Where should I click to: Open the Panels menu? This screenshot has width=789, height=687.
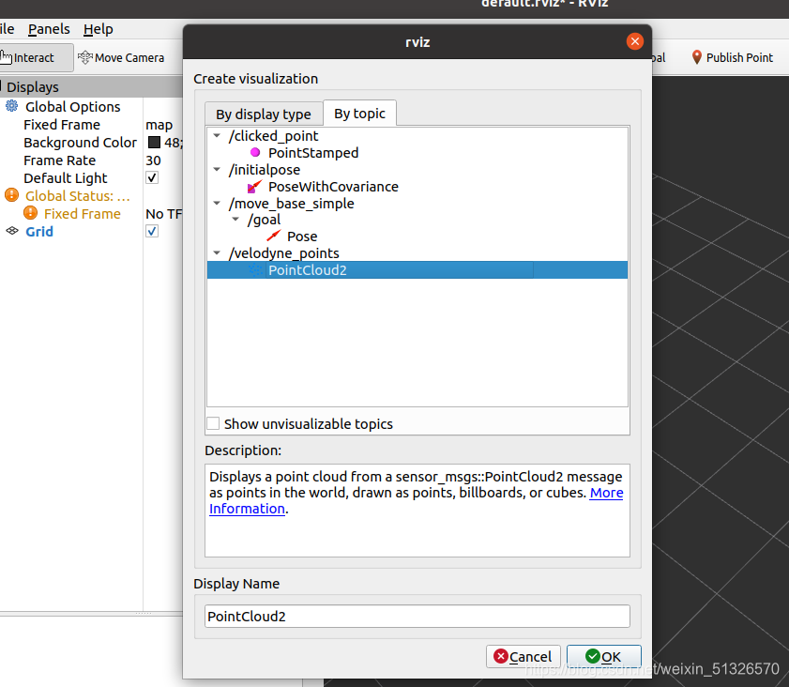(x=49, y=29)
